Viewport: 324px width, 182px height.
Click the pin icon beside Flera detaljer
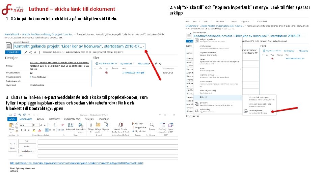26,53
